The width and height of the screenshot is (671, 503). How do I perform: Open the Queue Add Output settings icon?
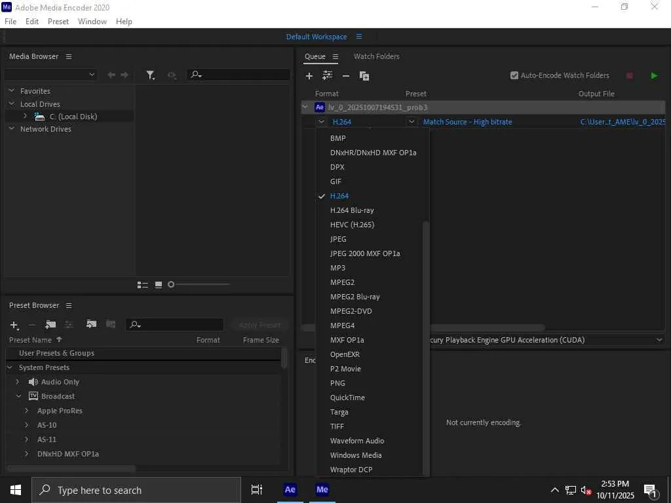coord(328,76)
